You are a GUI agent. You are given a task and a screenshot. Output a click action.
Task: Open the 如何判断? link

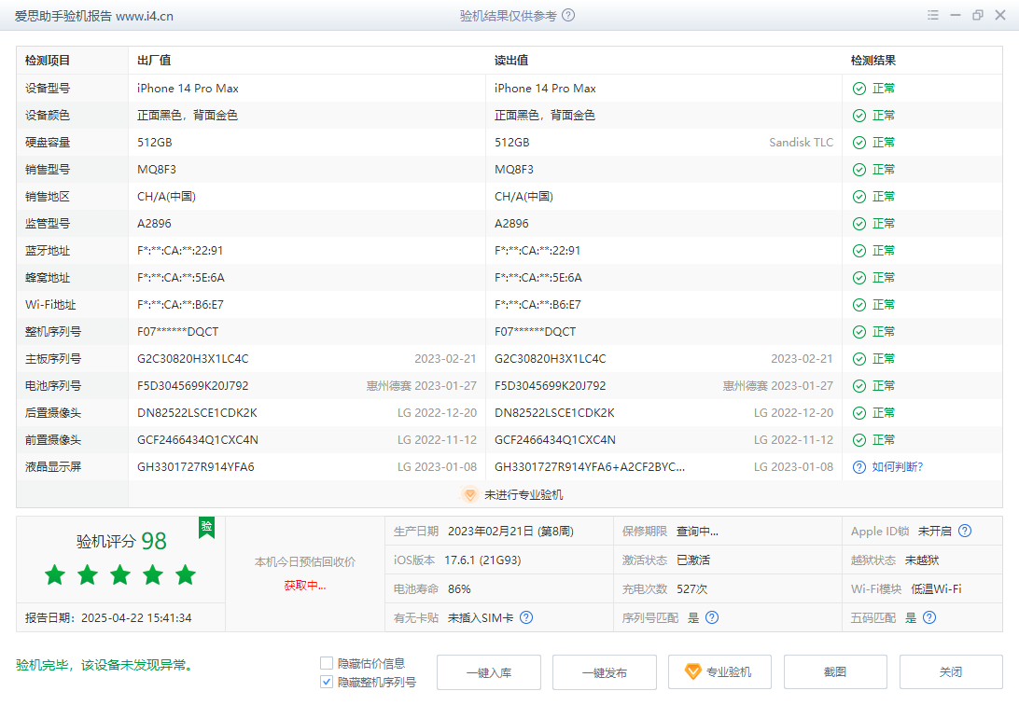[898, 467]
